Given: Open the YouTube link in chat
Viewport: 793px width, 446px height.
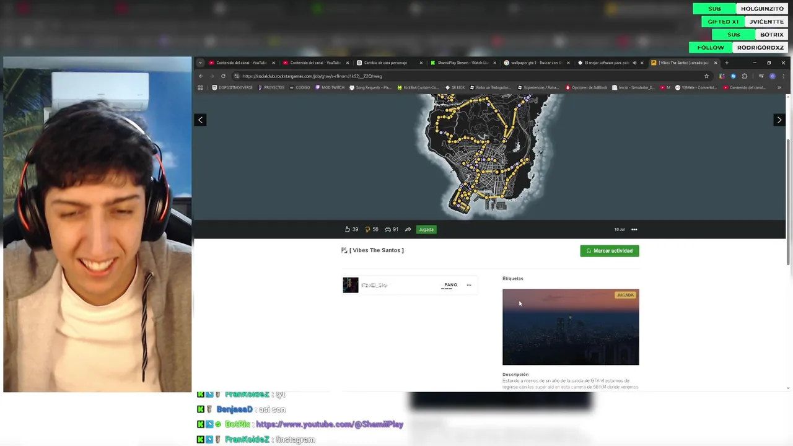Looking at the screenshot, I should coord(330,424).
